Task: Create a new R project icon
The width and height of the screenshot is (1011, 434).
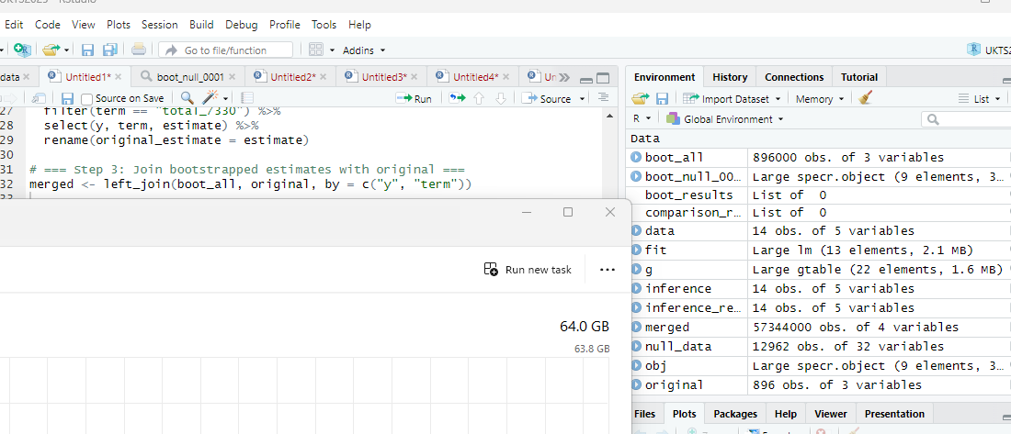Action: [x=22, y=50]
